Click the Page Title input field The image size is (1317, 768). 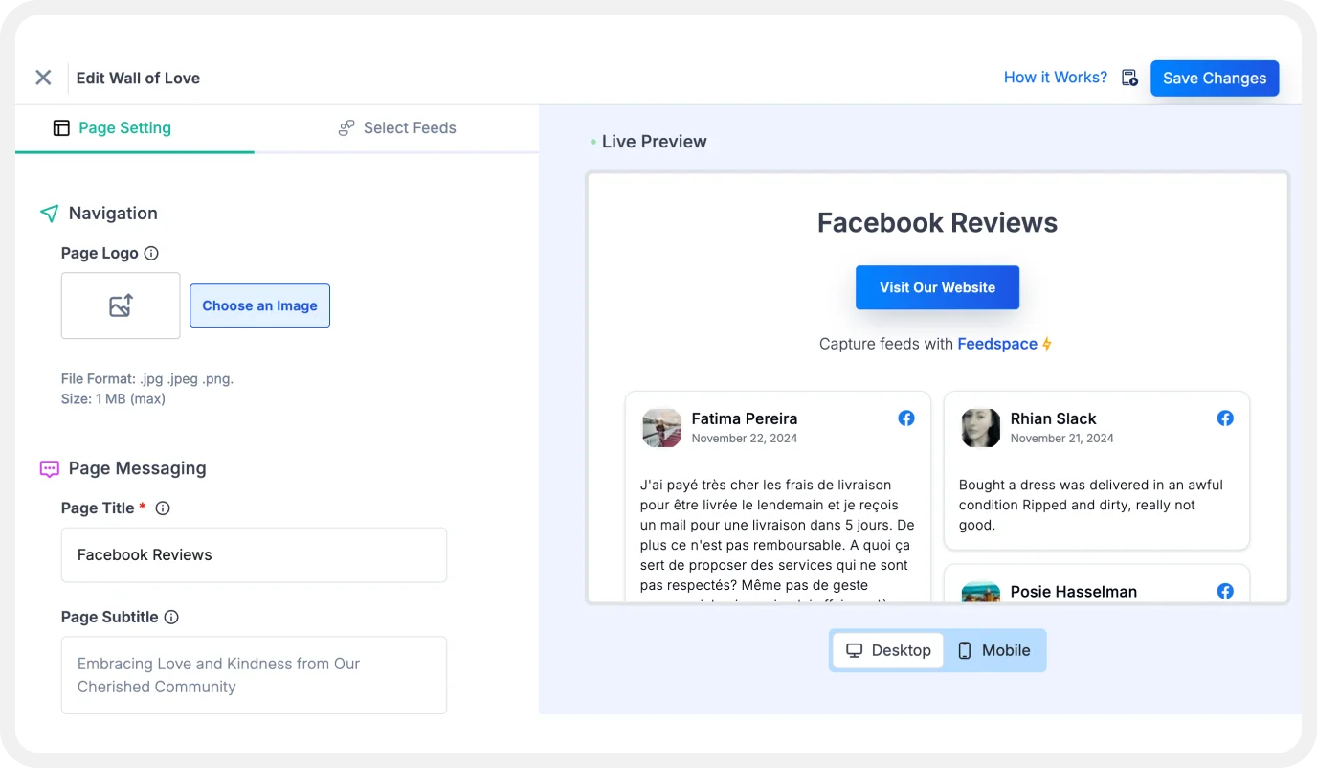254,555
